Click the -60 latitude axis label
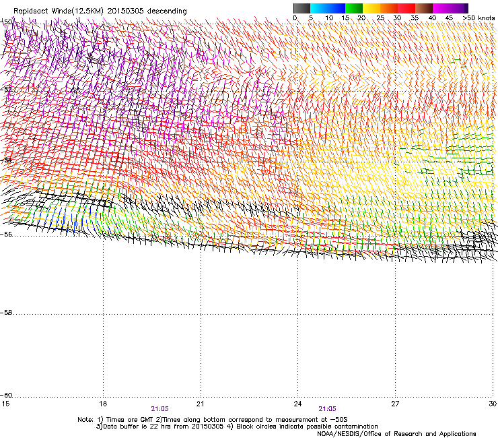 (6, 396)
